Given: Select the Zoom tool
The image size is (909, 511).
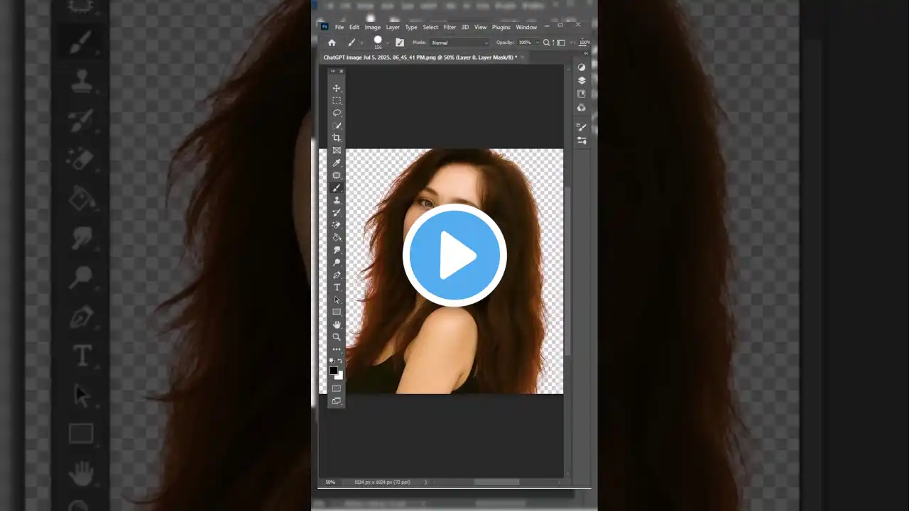Looking at the screenshot, I should [337, 336].
